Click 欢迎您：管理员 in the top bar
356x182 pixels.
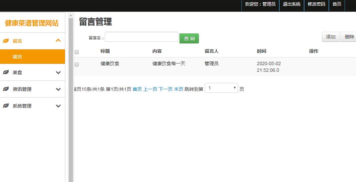coord(260,4)
